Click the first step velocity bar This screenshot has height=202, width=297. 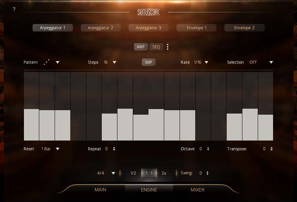(x=31, y=124)
